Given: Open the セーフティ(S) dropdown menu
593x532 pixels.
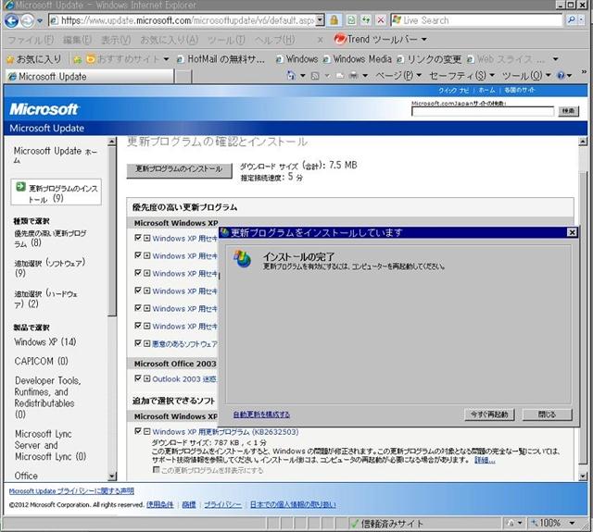Looking at the screenshot, I should pyautogui.click(x=461, y=76).
